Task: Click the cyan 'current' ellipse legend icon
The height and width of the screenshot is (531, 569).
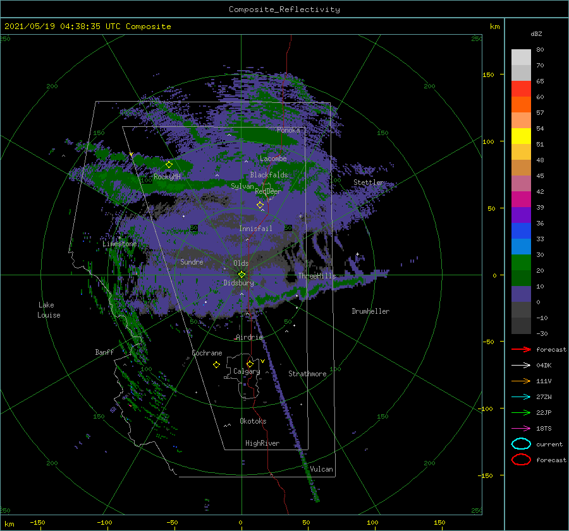Action: point(521,444)
